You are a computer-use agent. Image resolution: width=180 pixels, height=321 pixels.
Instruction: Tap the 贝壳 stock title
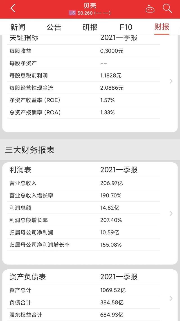tap(90, 6)
